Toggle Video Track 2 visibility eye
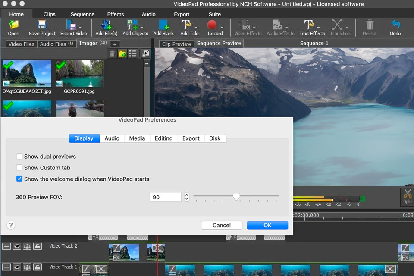This screenshot has height=276, width=414. tap(17, 246)
